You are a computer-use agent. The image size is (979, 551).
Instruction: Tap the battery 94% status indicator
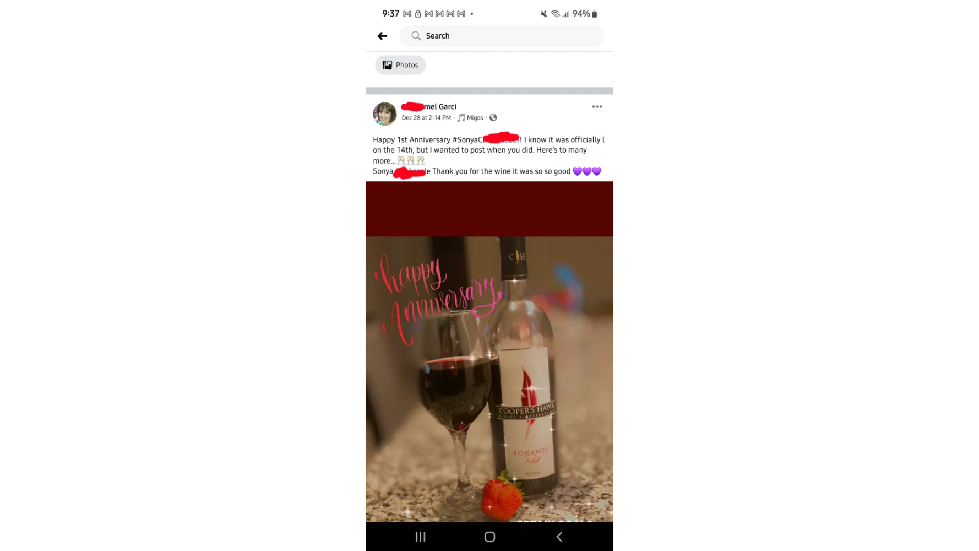click(x=585, y=14)
